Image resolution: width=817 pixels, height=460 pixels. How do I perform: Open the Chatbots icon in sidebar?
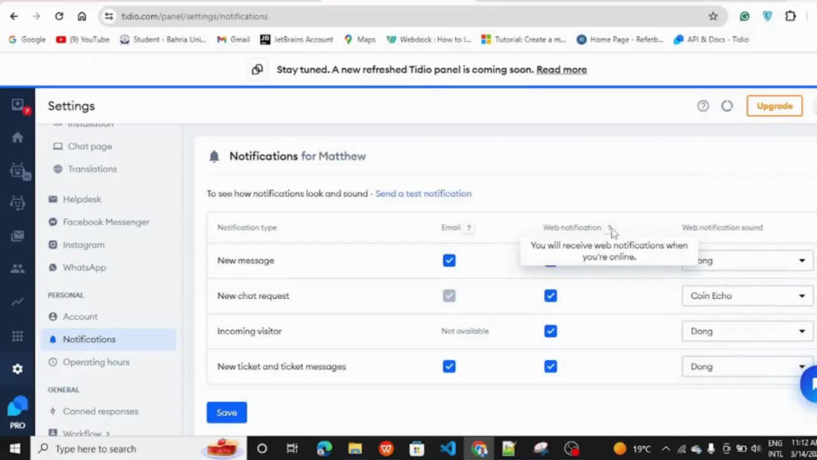(x=18, y=203)
